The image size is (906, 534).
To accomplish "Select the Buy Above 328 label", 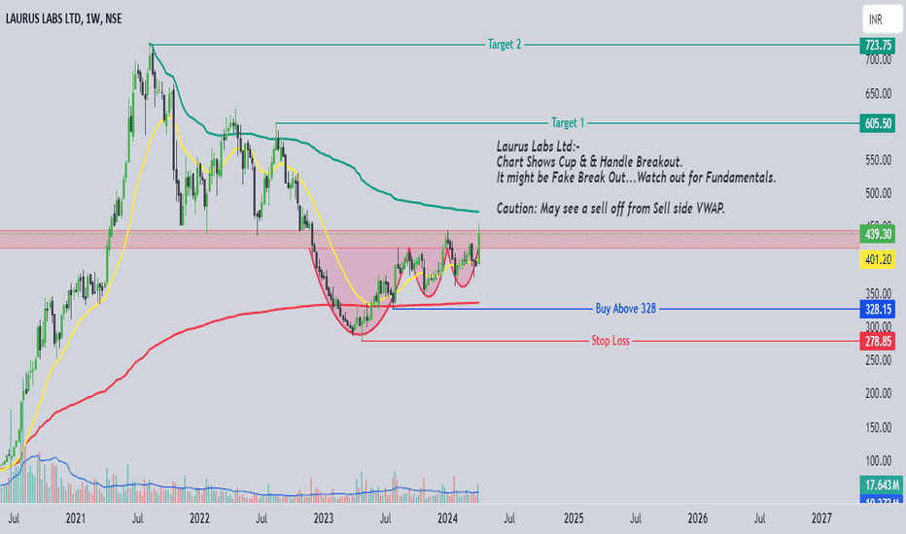I will pyautogui.click(x=626, y=309).
